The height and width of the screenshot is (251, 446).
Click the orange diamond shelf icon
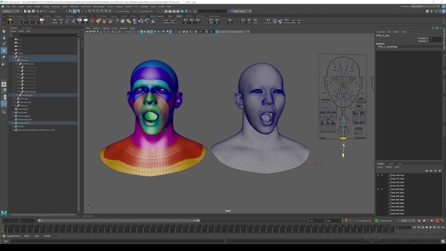(98, 21)
